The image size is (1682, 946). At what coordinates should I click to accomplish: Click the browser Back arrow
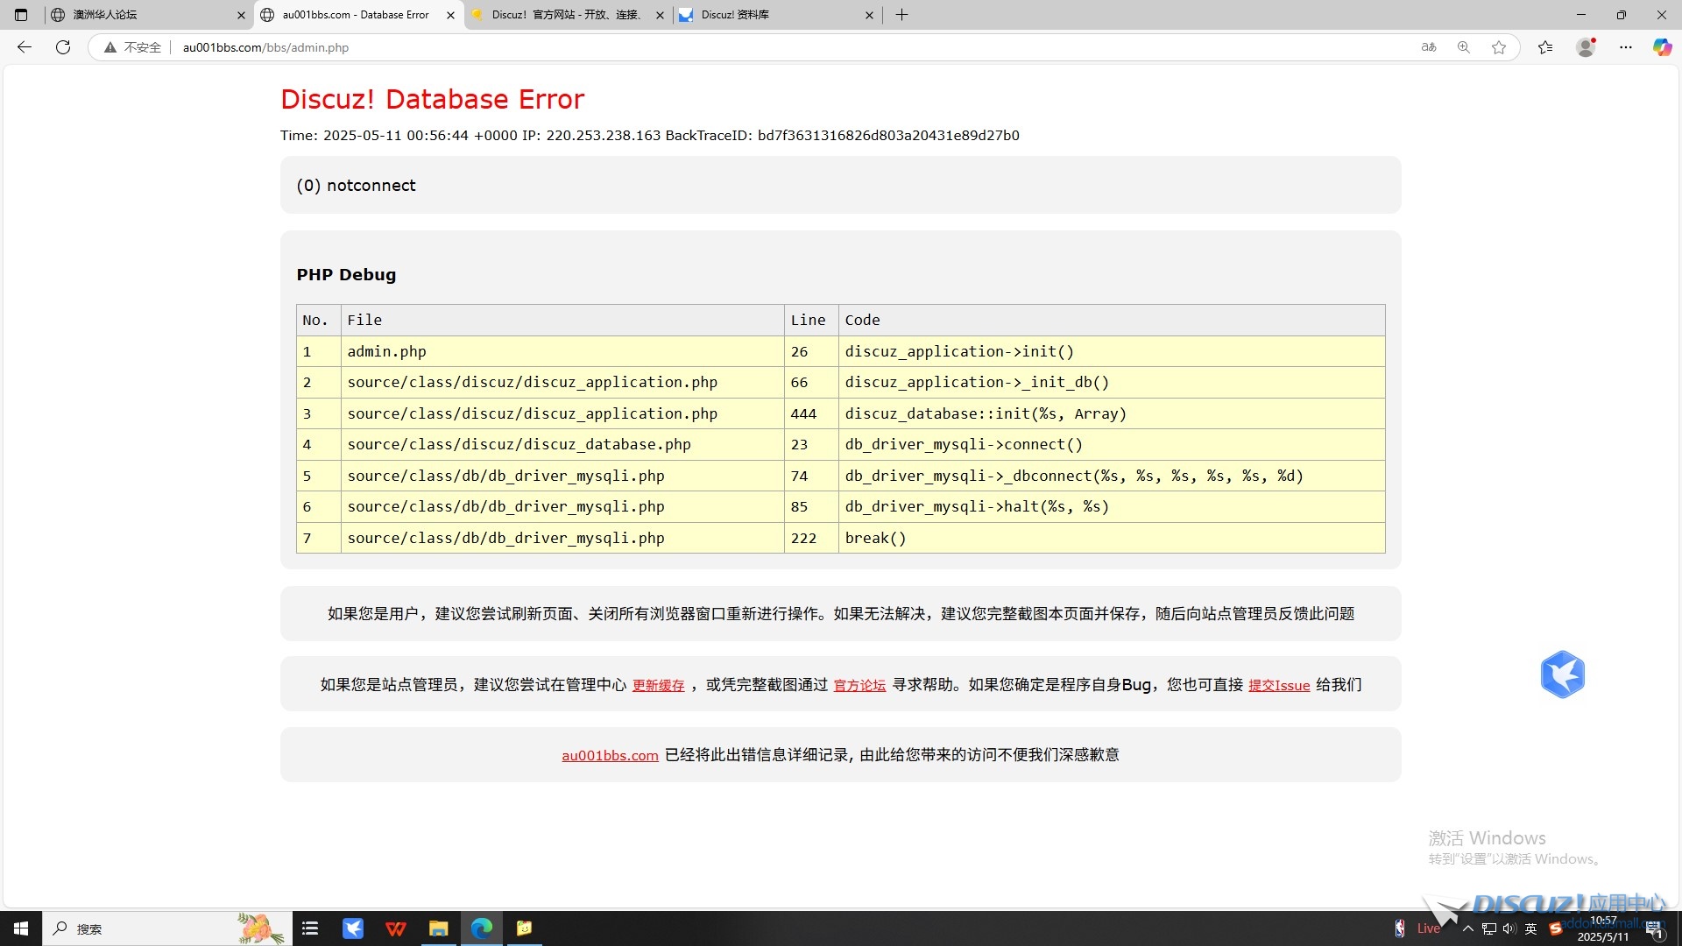pyautogui.click(x=25, y=47)
